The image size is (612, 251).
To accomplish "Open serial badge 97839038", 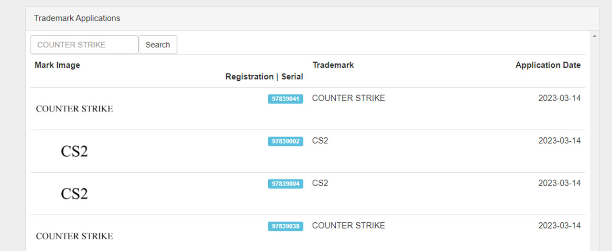I will pyautogui.click(x=285, y=226).
